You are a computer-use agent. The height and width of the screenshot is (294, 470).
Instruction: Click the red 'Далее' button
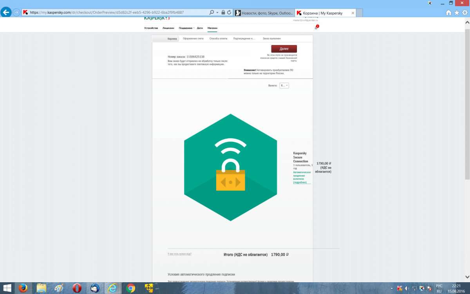(x=284, y=49)
